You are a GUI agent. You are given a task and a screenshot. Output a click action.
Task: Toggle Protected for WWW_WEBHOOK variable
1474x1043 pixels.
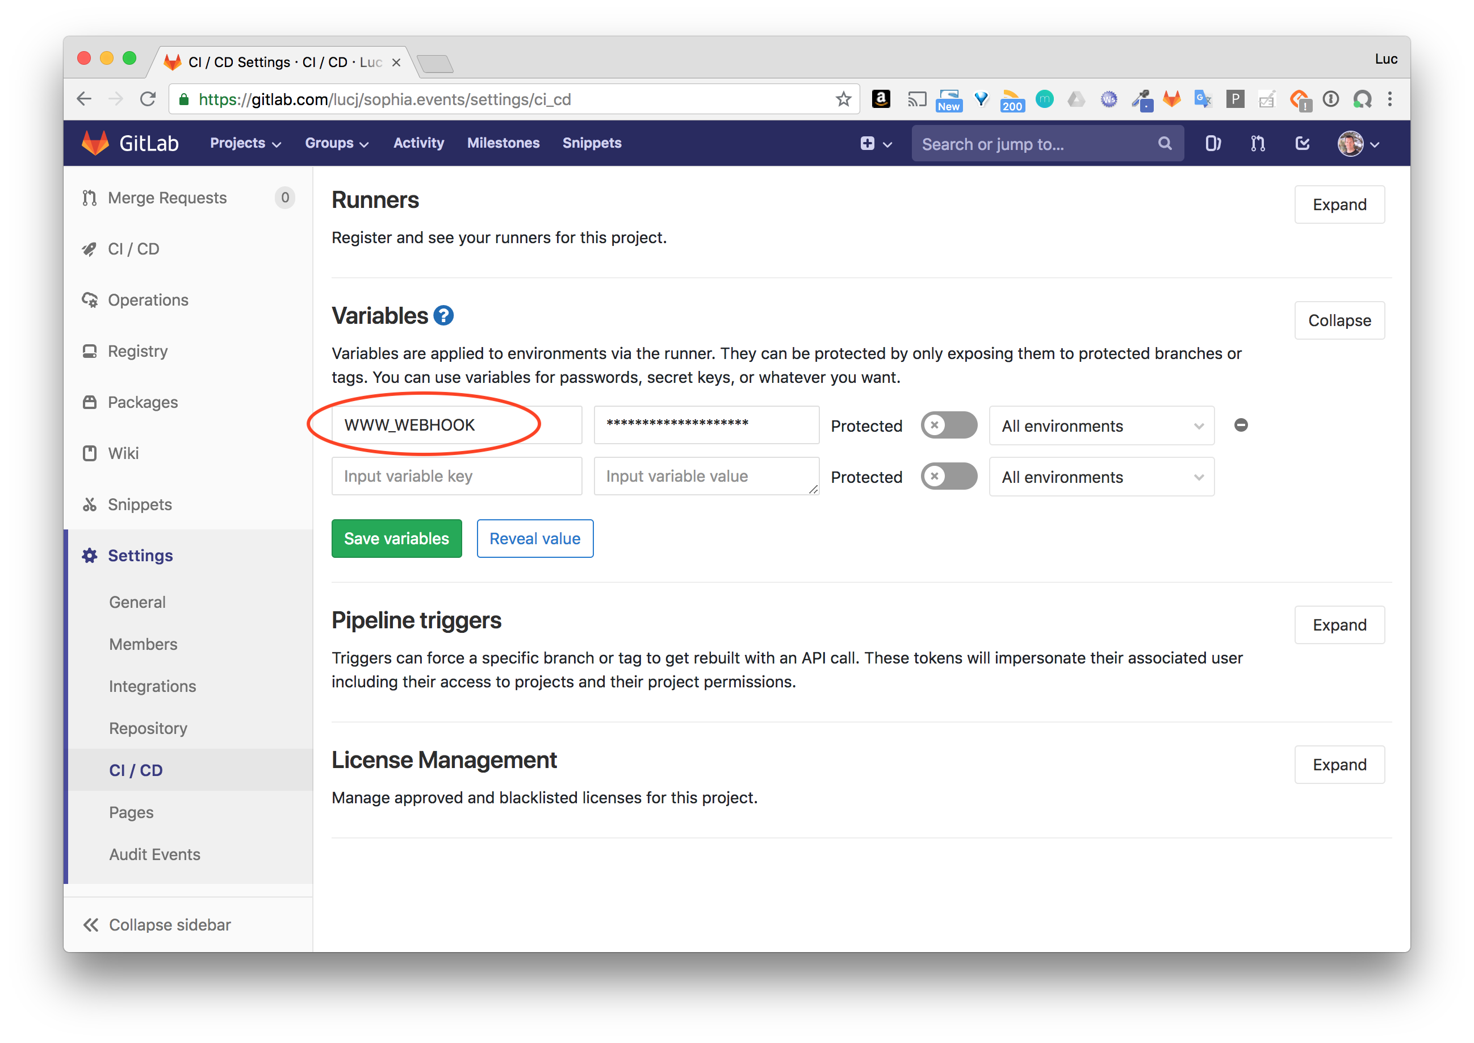[948, 425]
